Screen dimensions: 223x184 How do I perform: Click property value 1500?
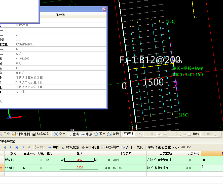(60, 30)
